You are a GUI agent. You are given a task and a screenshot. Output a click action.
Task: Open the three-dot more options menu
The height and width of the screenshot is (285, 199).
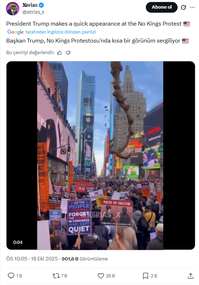tap(192, 7)
